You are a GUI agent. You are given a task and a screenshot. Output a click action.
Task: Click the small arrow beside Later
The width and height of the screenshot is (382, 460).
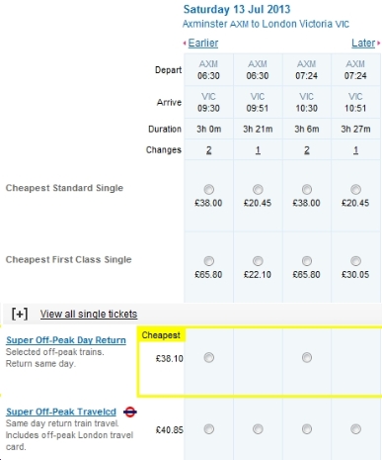pos(379,44)
